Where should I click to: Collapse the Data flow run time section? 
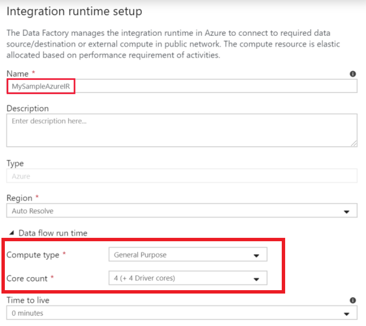tap(12, 233)
